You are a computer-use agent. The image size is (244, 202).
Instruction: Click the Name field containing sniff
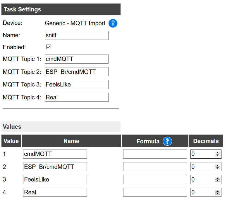76,35
